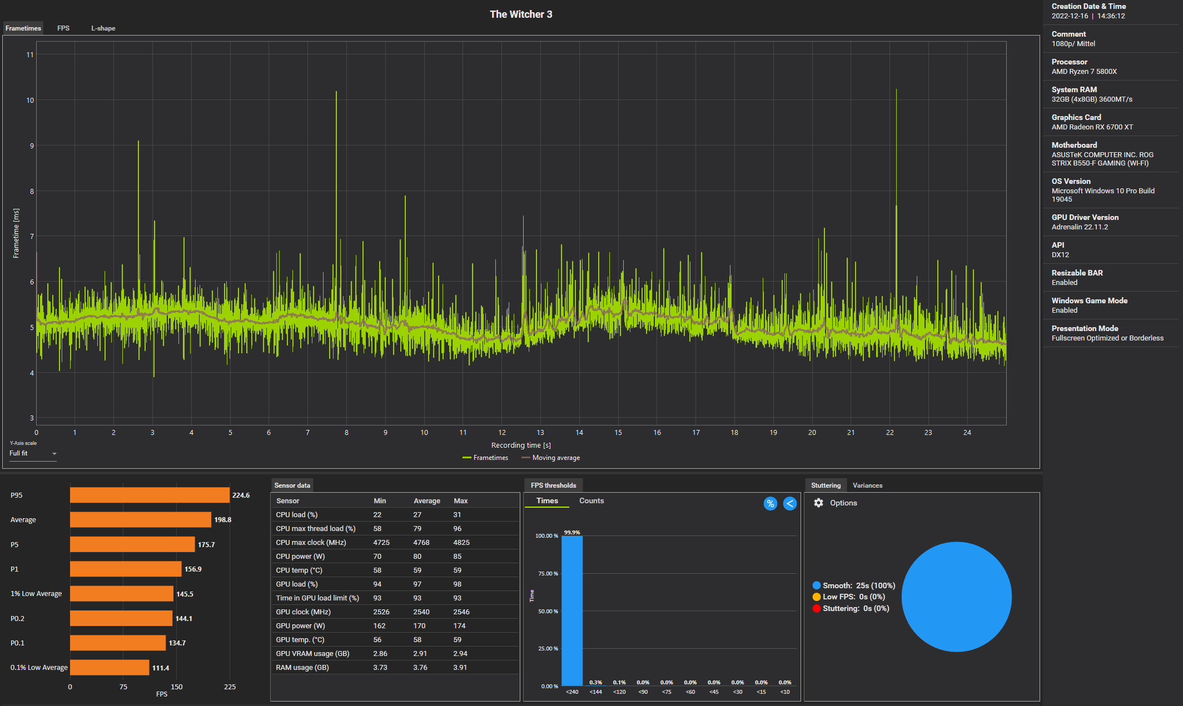Open the Stuttering tab
Screen dimensions: 1183x706
pyautogui.click(x=826, y=485)
